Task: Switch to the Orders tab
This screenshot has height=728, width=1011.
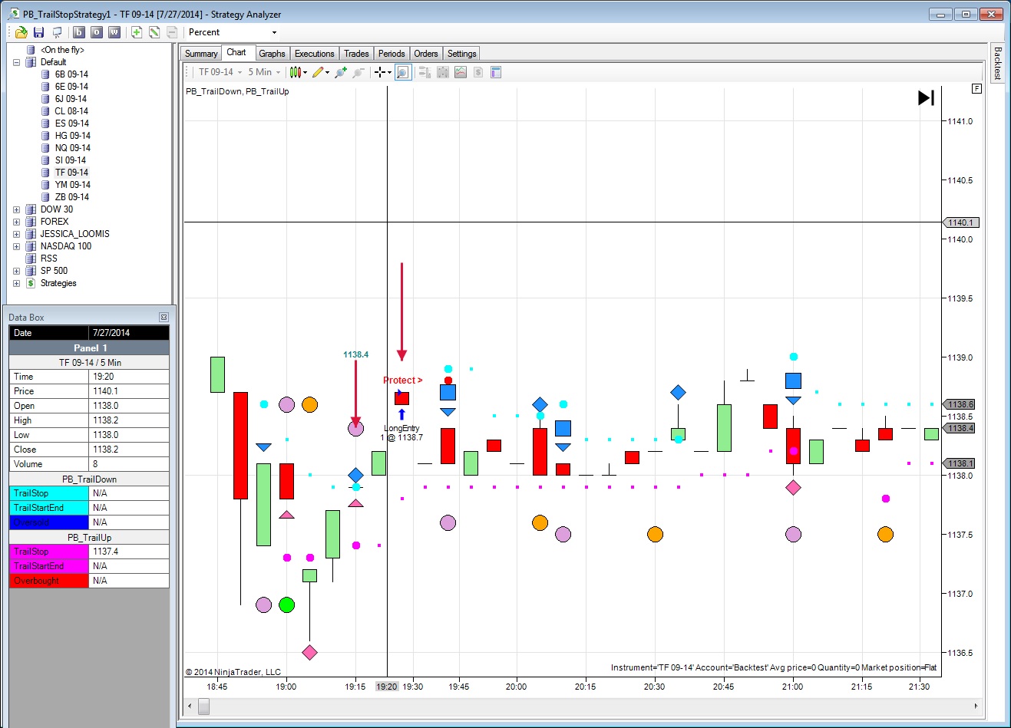Action: 426,54
